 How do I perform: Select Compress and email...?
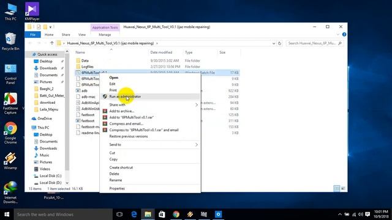pyautogui.click(x=151, y=123)
